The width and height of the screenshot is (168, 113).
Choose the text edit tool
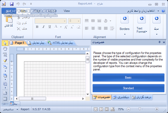pos(5,55)
